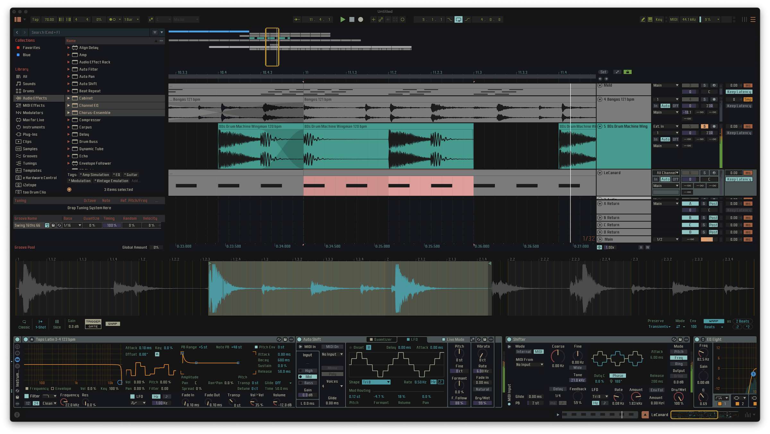
Task: Toggle the WARP switch in clip view
Action: pyautogui.click(x=713, y=321)
